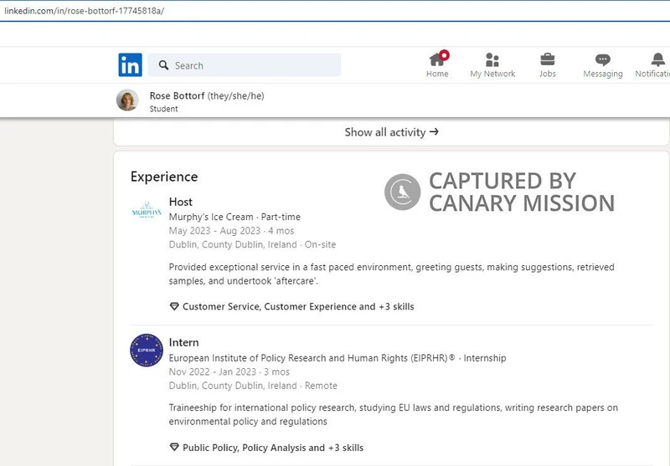The image size is (670, 466).
Task: Open the EIPRHR company logo
Action: (x=147, y=351)
